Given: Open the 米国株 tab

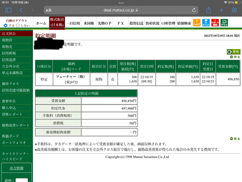Looking at the screenshot, I should 89,23.
